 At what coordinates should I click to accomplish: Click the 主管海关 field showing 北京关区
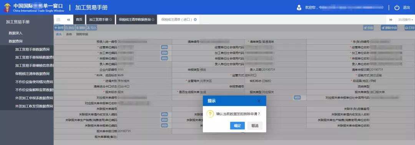click(222, 81)
